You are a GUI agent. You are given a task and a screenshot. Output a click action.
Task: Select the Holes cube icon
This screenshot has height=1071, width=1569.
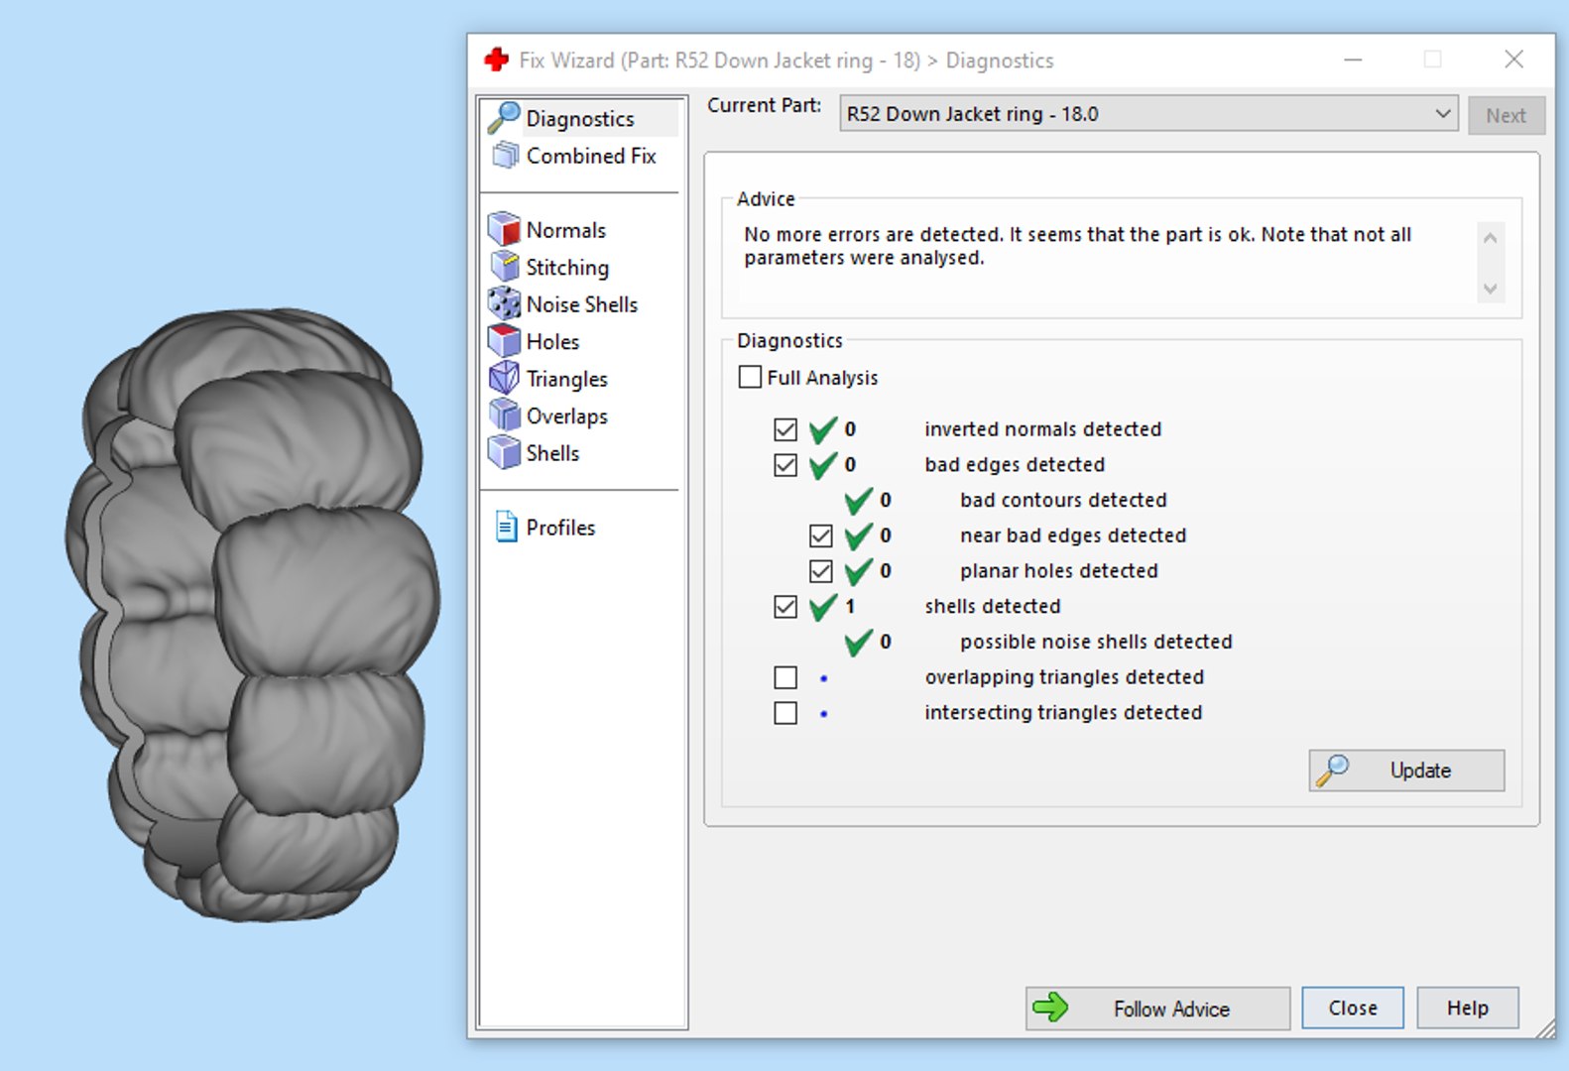pos(504,341)
